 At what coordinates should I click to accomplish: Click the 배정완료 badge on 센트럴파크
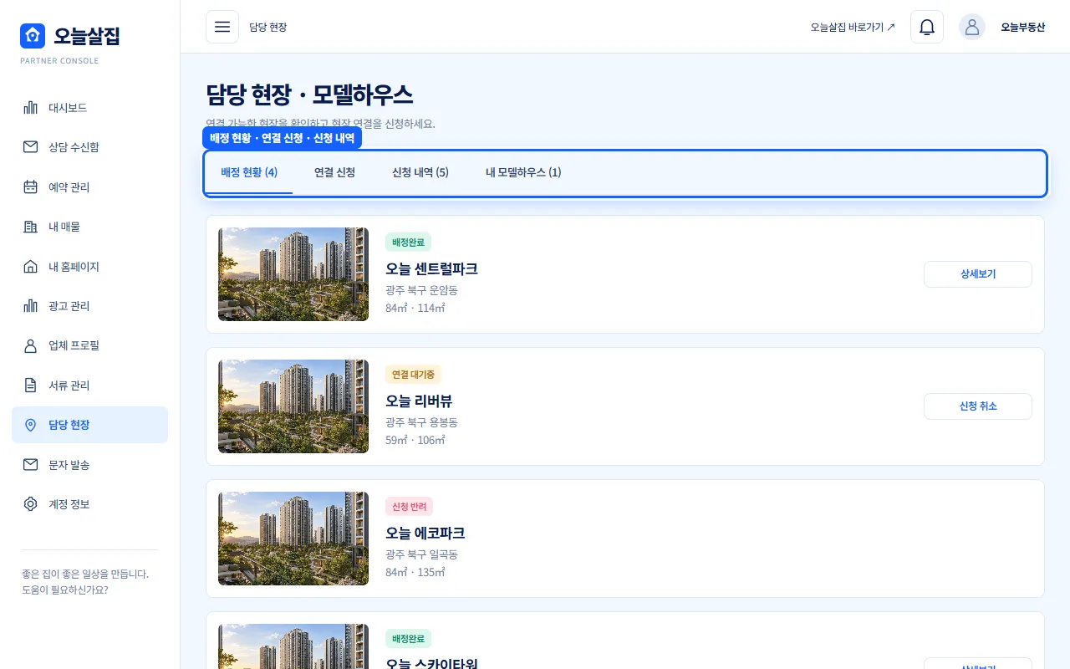[408, 243]
